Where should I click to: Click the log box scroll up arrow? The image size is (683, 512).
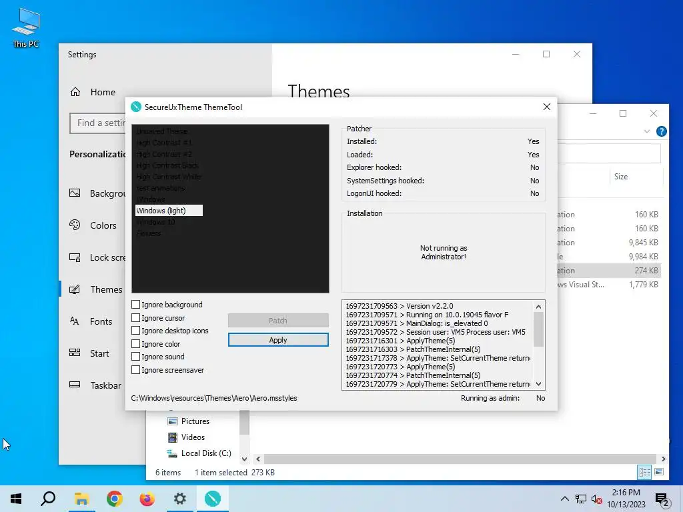coord(539,307)
